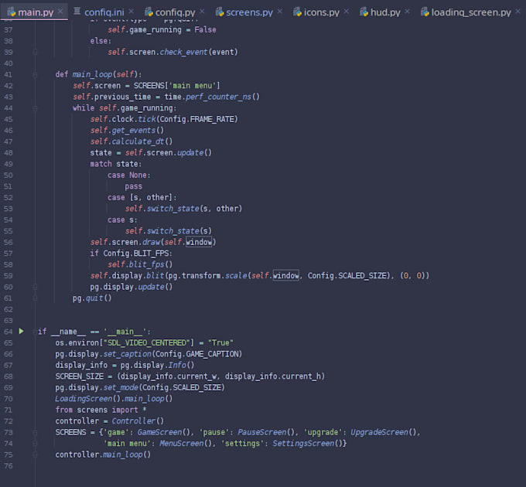This screenshot has height=487, width=526.
Task: Click 'SDL_VIDEO_CENTERED' string on line 65
Action: click(147, 342)
